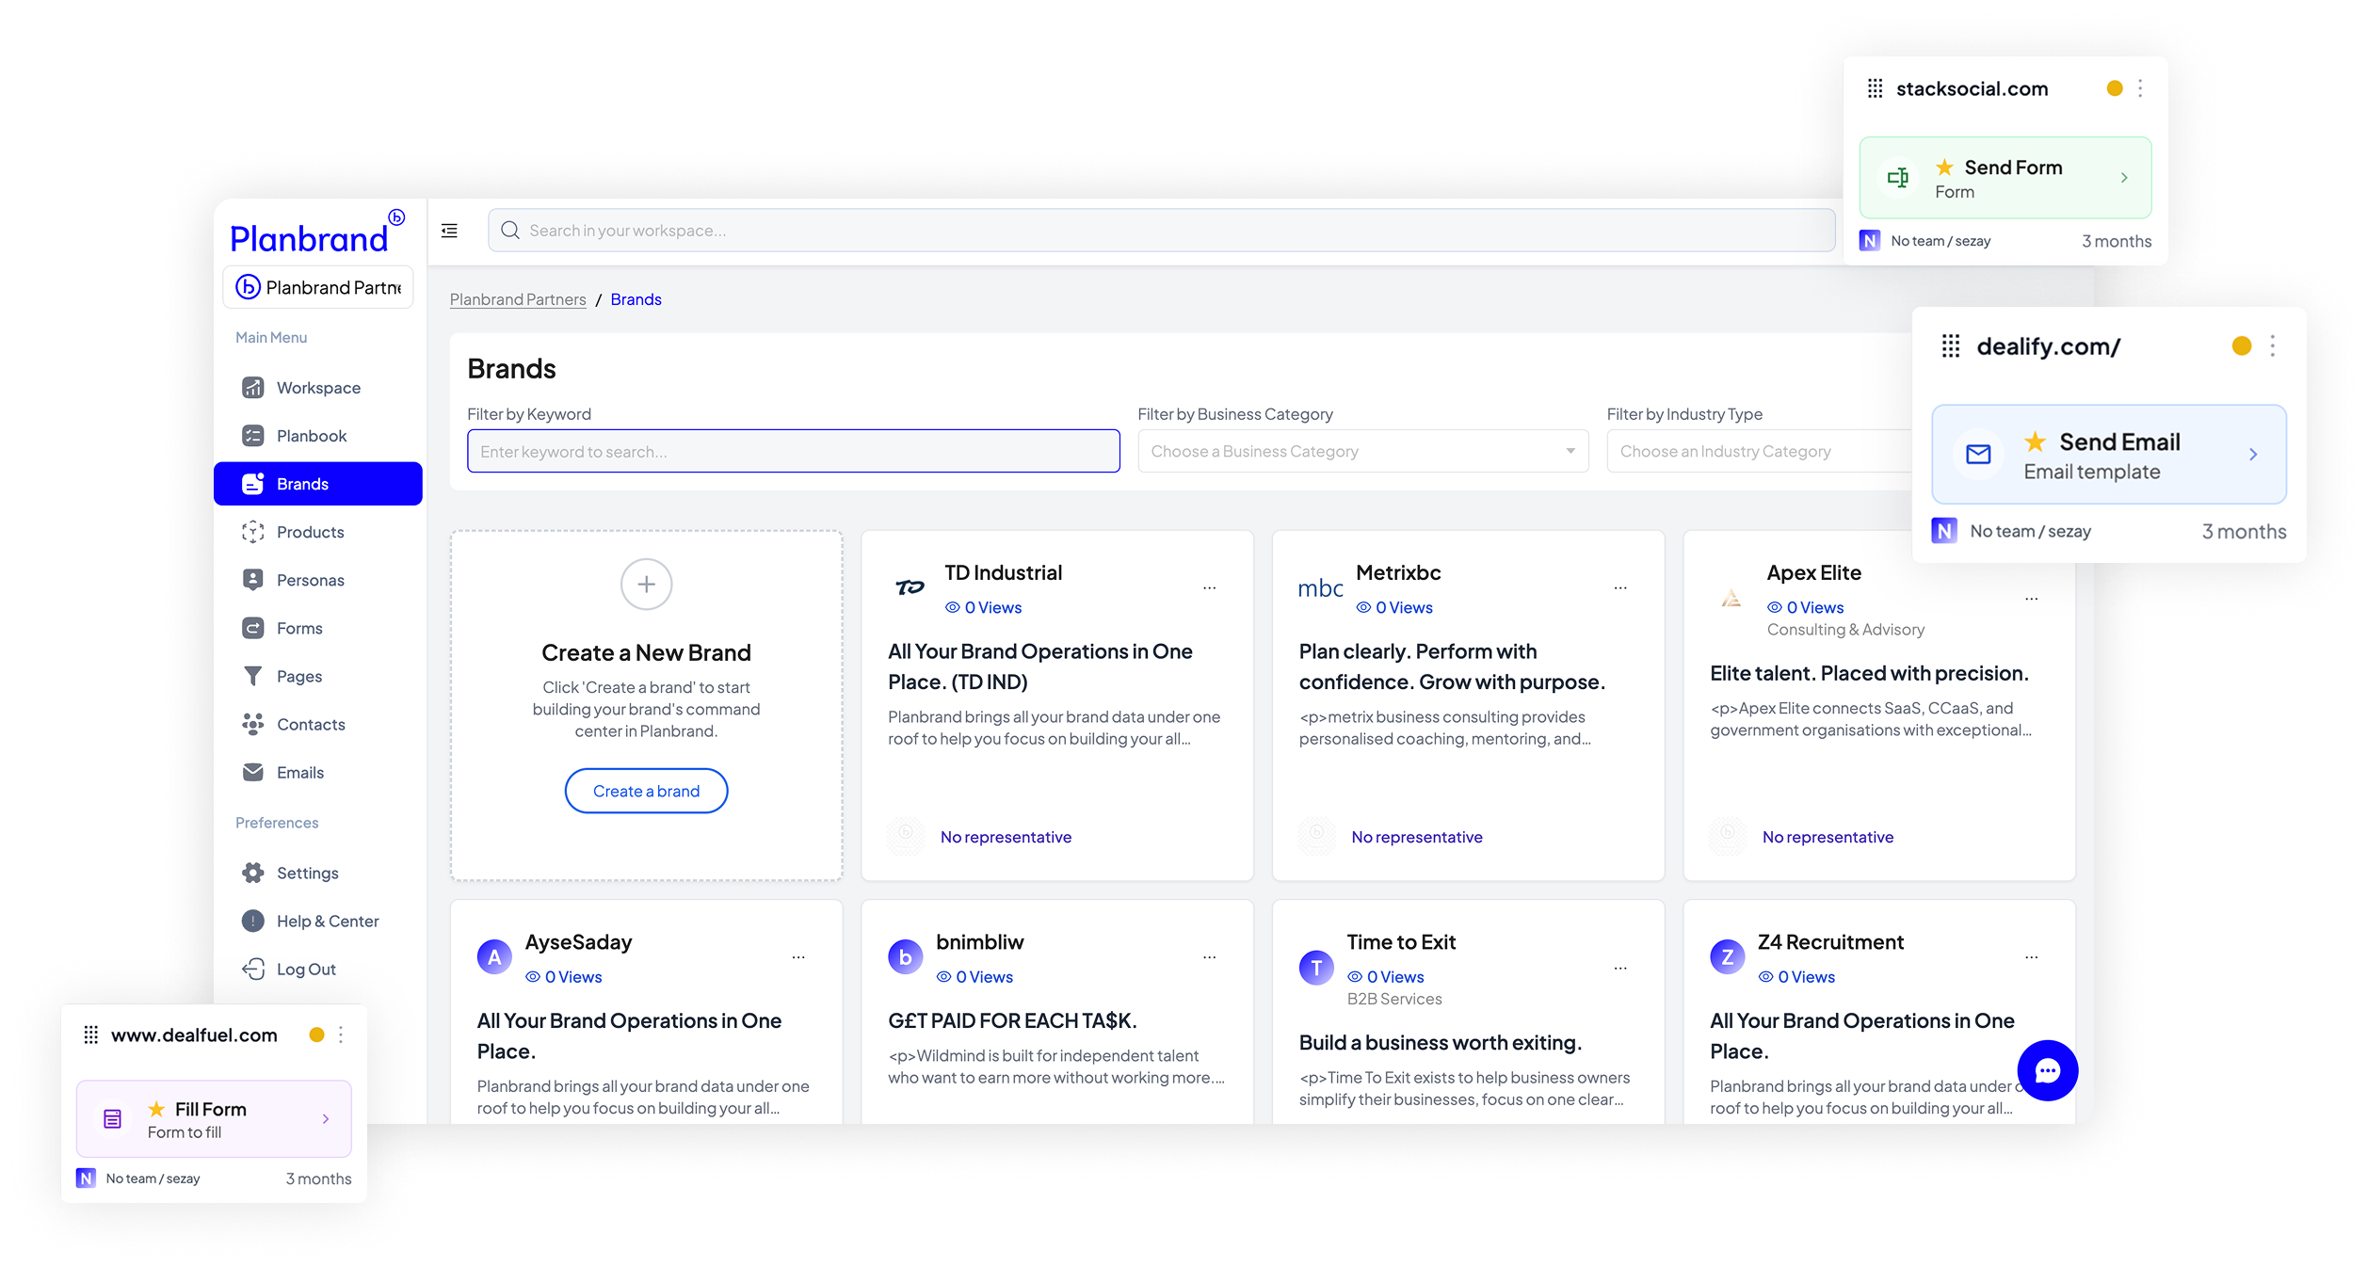Open the Settings gear icon

252,873
